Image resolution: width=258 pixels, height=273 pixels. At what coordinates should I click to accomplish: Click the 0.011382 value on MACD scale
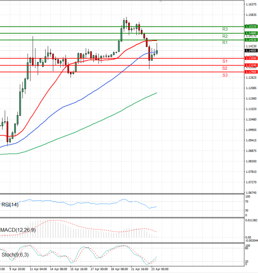252,220
